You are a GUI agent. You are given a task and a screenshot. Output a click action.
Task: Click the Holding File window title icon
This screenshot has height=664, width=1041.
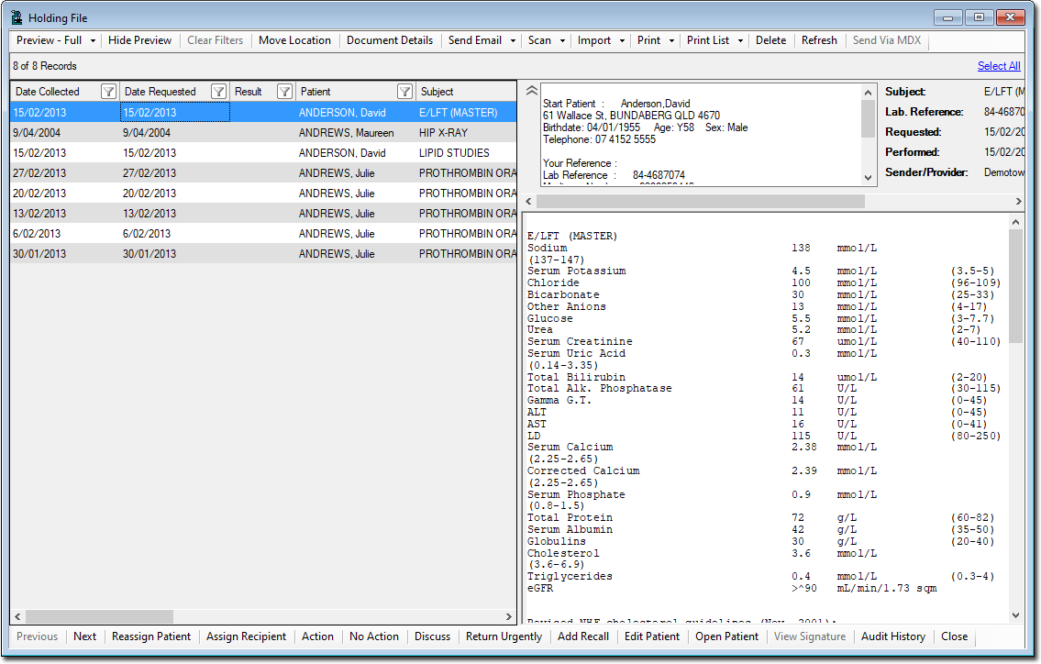[17, 18]
